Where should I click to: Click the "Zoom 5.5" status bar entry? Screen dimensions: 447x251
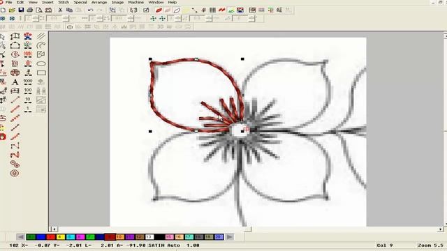click(x=430, y=245)
